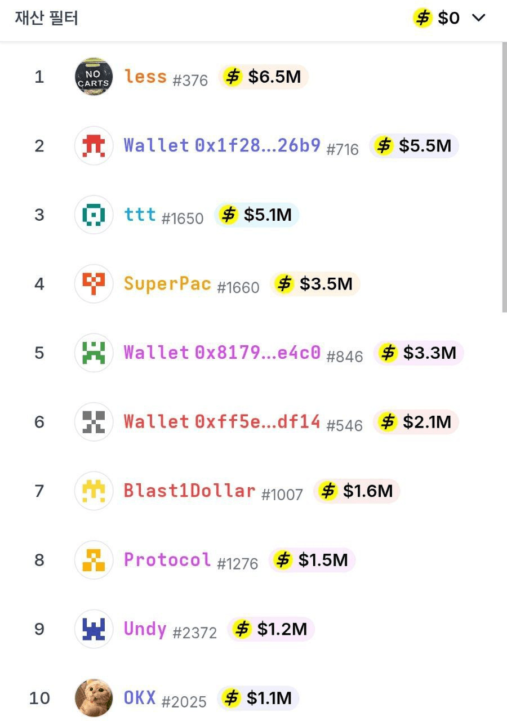Click Undy's blue pixel avatar
507x721 pixels.
pos(94,629)
